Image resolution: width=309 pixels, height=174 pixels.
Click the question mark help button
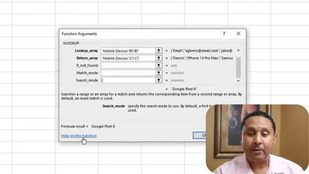click(224, 34)
